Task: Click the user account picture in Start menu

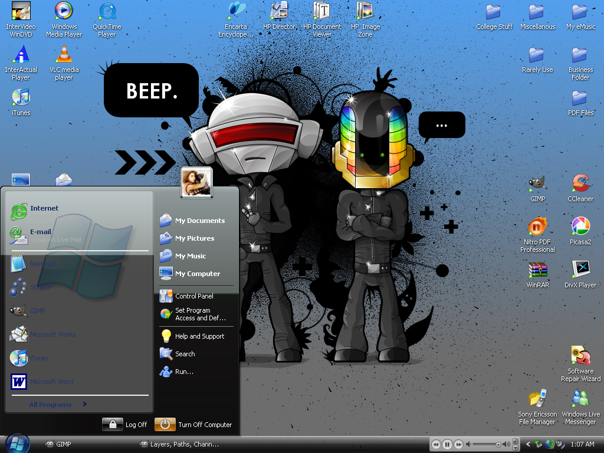Action: (x=196, y=183)
